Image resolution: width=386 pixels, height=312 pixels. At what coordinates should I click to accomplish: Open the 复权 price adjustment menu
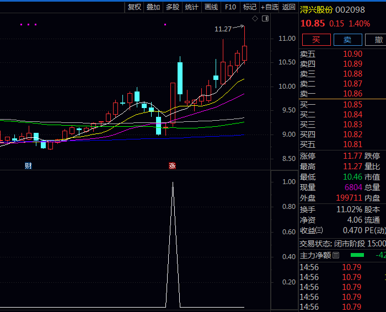pyautogui.click(x=135, y=7)
